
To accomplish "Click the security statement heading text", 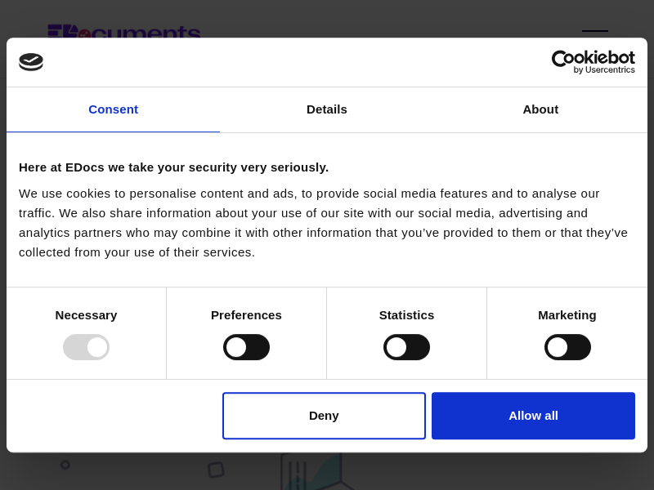I will (173, 167).
